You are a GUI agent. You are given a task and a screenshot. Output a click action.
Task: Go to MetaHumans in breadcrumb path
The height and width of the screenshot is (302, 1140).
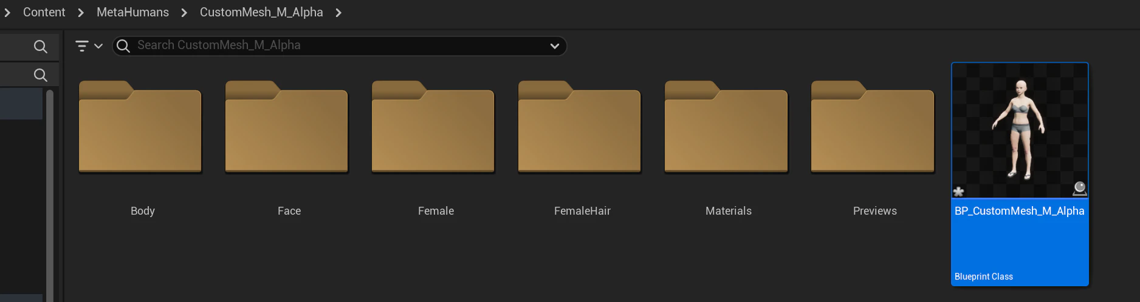pos(132,12)
